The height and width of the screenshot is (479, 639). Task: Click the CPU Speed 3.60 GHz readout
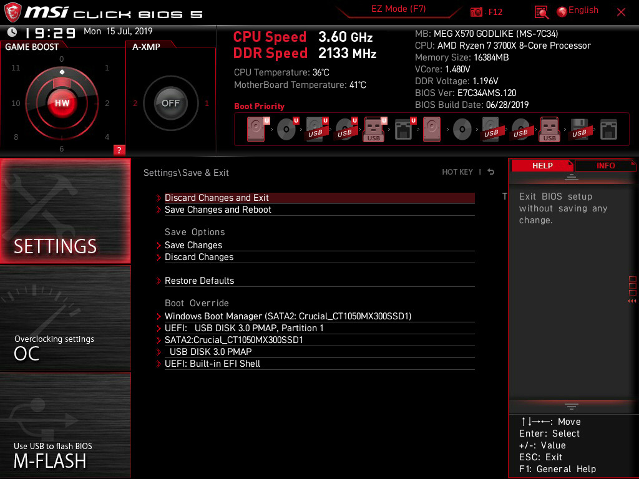[x=303, y=37]
